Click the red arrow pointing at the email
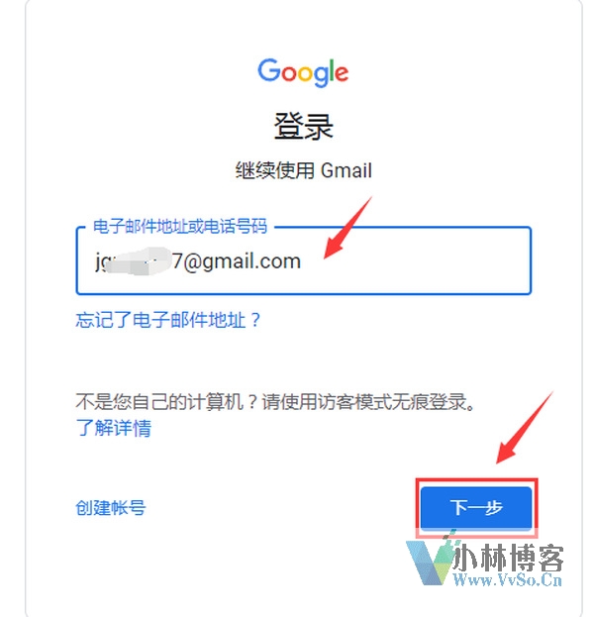The height and width of the screenshot is (617, 594). pos(347,228)
